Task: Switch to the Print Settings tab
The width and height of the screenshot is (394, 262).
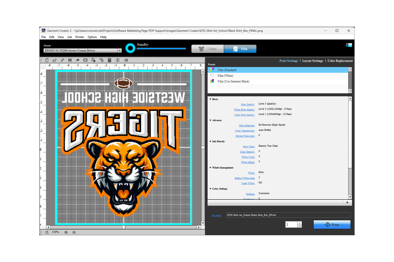Action: coord(289,61)
